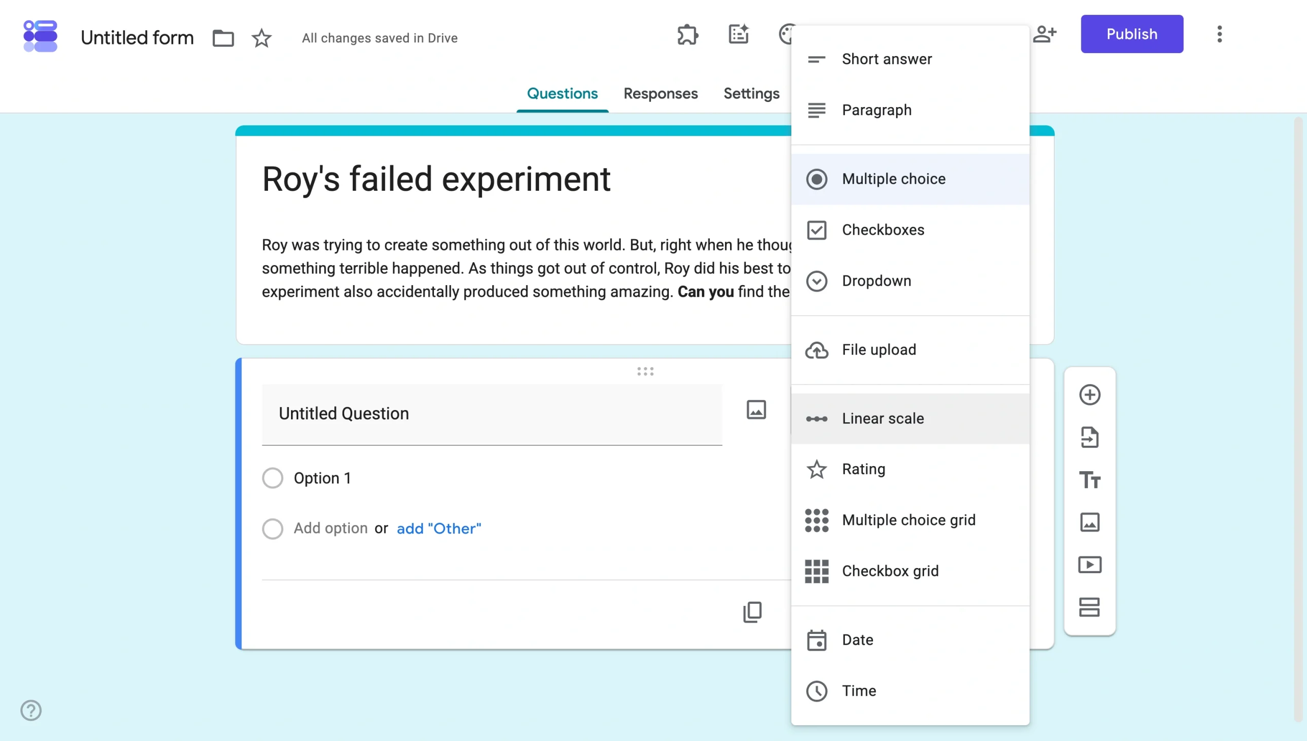
Task: Select Checkbox grid question type
Action: pyautogui.click(x=910, y=571)
